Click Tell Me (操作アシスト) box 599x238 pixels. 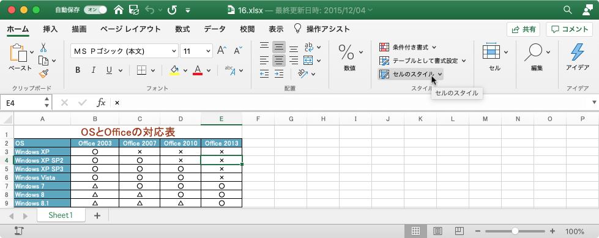(x=321, y=29)
